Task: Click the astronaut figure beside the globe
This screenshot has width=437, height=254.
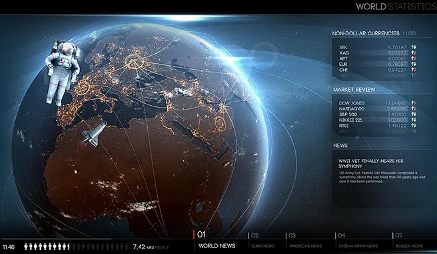Action: coord(62,73)
